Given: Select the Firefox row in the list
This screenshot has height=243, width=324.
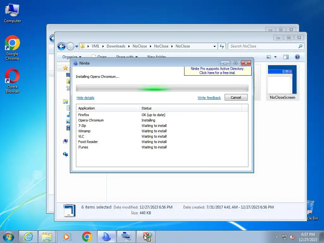Looking at the screenshot, I should coord(162,115).
